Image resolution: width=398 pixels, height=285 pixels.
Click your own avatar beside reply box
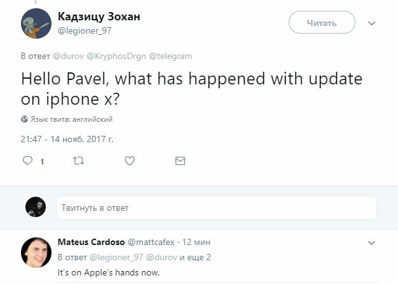coord(35,207)
